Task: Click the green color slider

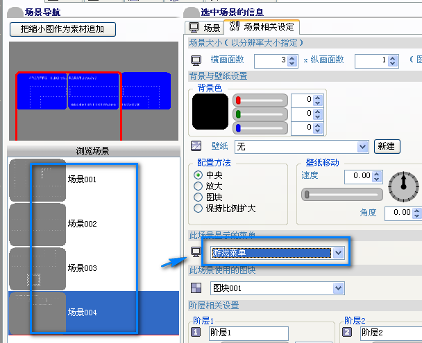Action: coord(260,114)
